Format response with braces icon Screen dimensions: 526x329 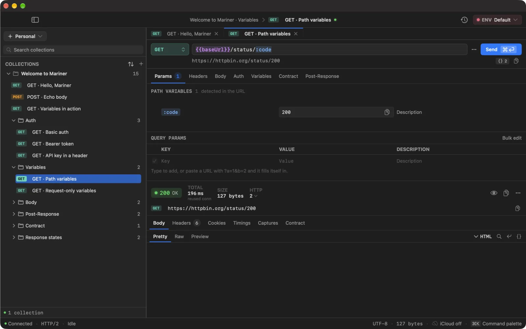(519, 236)
